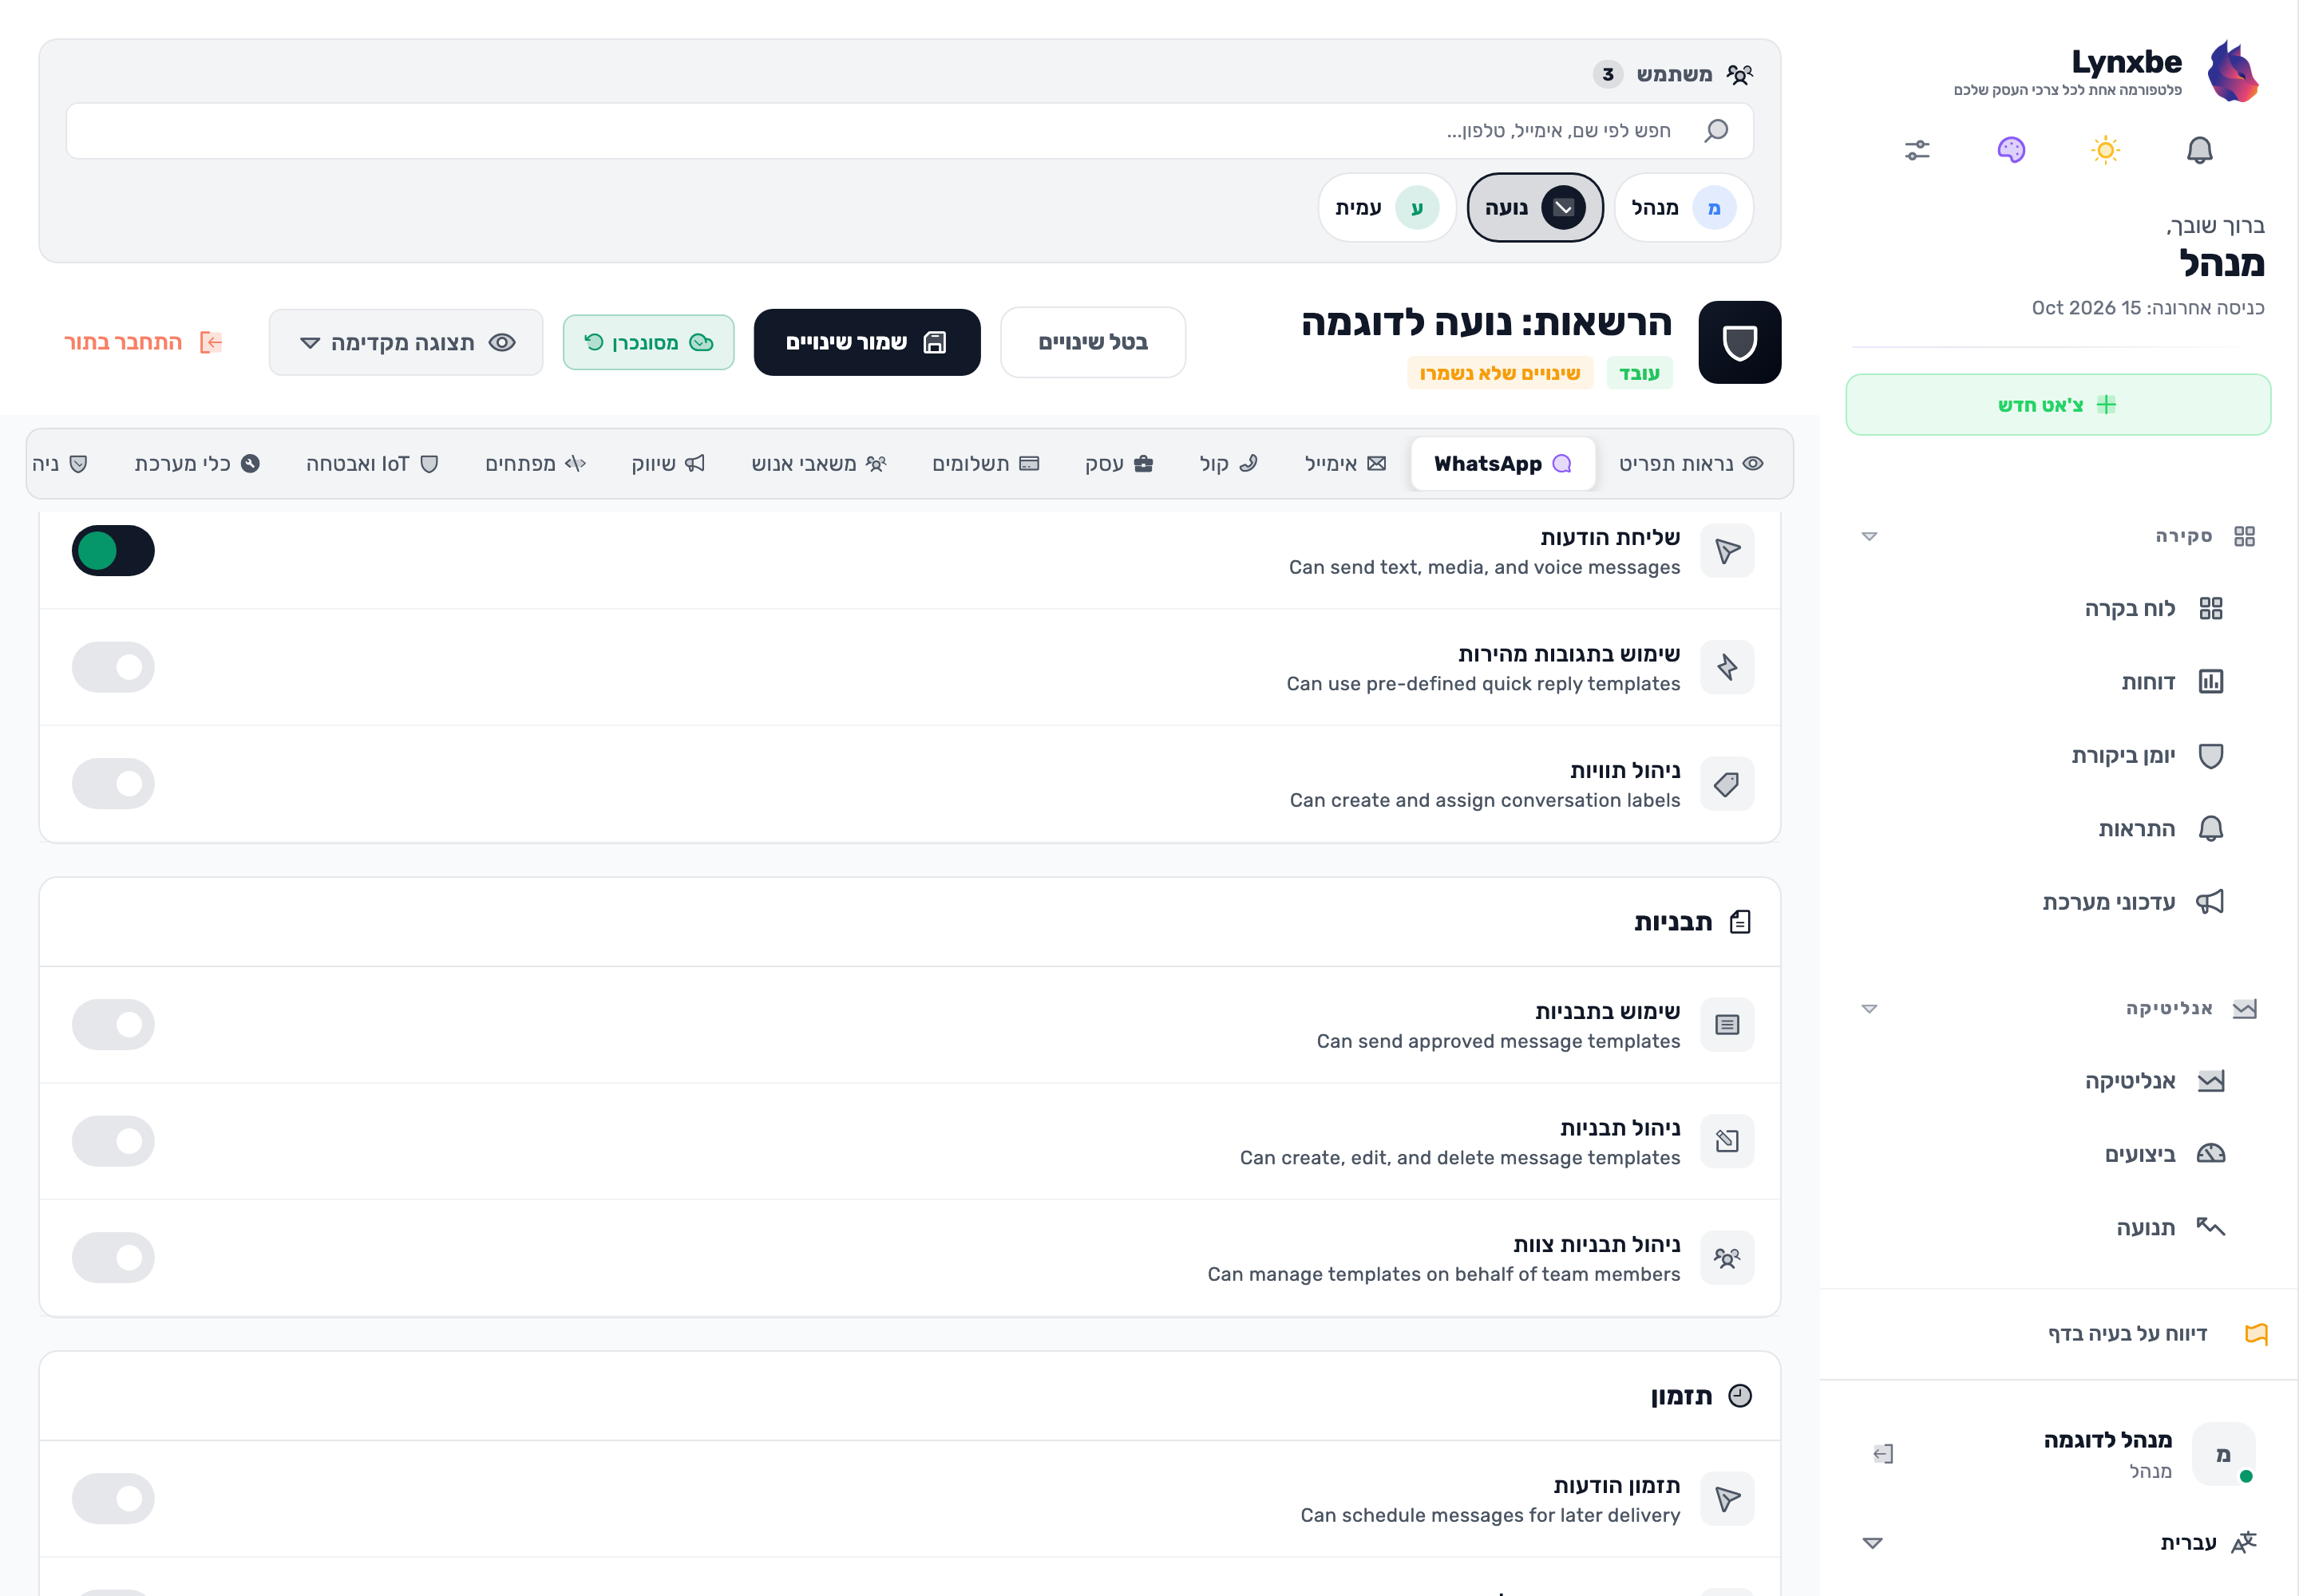Screen dimensions: 2299x1596
Task: Disable the שליחת הודעות toggle
Action: tap(113, 550)
